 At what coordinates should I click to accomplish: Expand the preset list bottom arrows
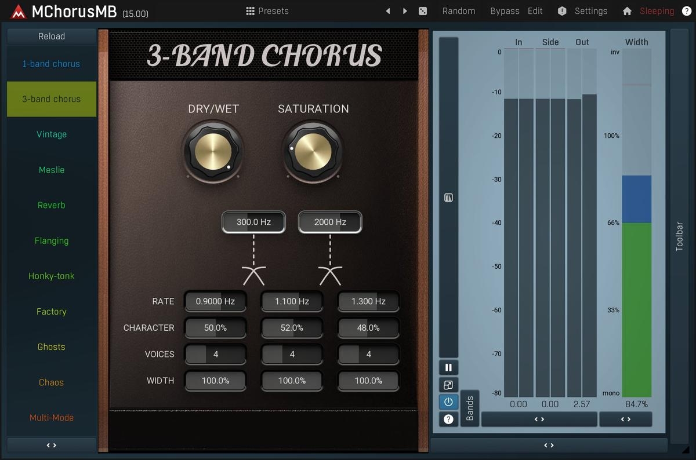click(52, 446)
